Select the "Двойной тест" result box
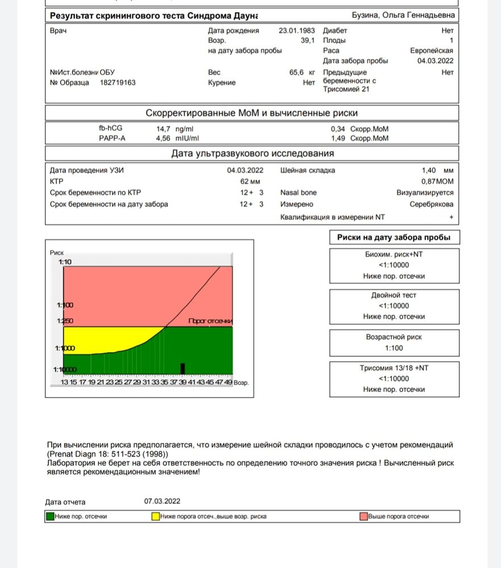This screenshot has width=501, height=568. [x=394, y=306]
